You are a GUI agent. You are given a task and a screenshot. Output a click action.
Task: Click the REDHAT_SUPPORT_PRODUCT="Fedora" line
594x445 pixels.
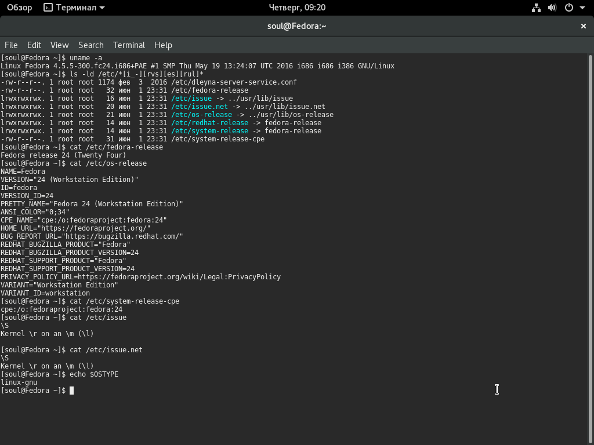coord(64,261)
